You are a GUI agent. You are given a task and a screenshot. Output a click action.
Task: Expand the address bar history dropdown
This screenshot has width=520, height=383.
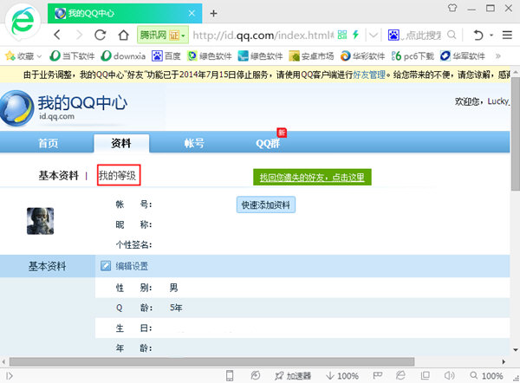click(374, 35)
